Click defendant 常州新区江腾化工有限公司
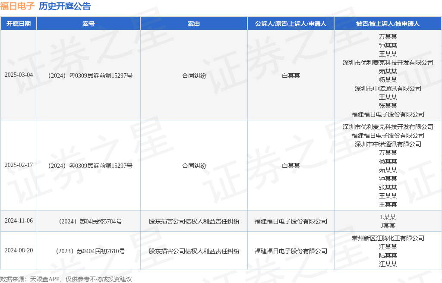 click(x=388, y=238)
